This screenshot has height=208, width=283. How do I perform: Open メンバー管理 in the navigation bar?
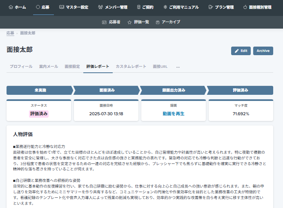[113, 7]
